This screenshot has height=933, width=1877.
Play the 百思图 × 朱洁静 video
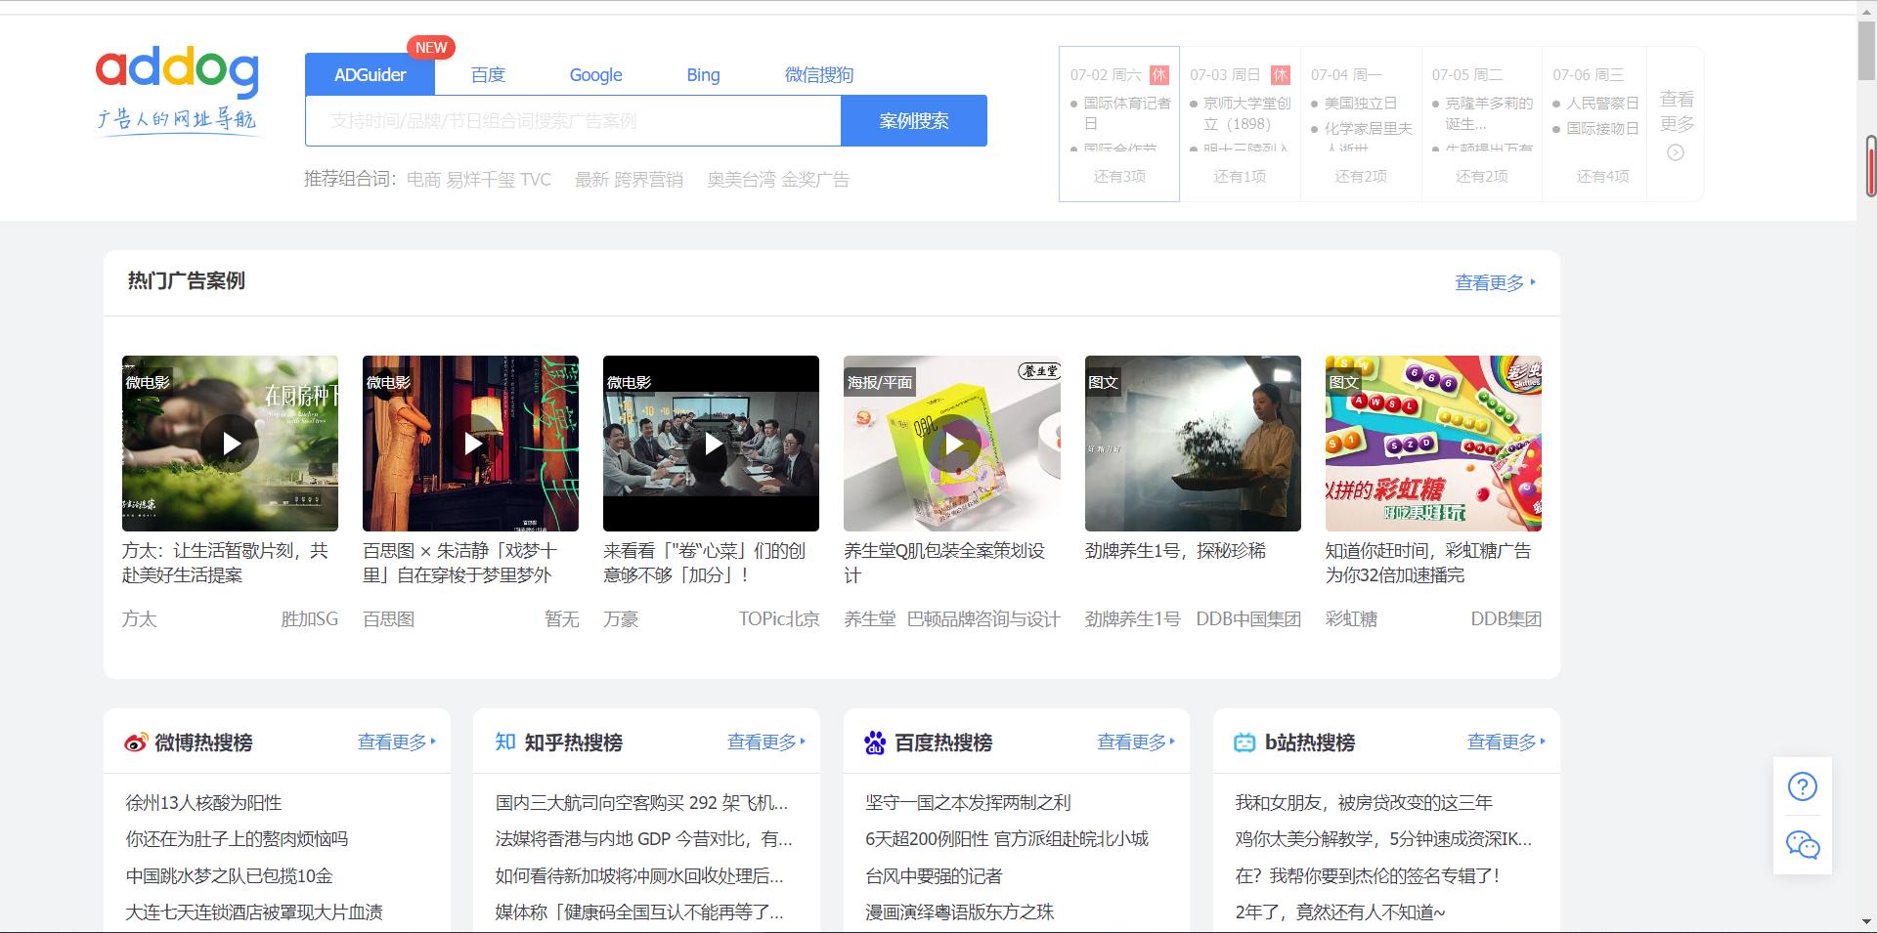[470, 443]
